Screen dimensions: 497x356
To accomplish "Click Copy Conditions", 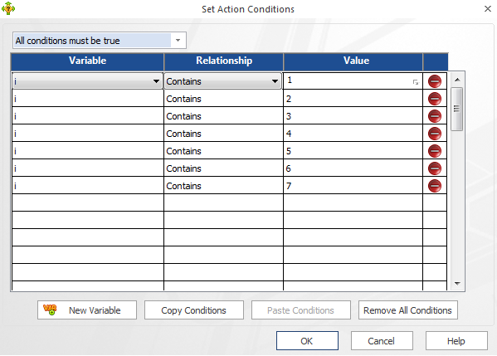I will coord(194,310).
